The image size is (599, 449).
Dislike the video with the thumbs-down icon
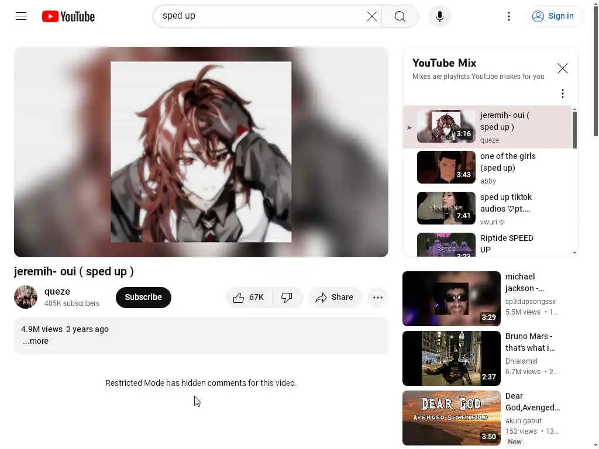point(287,297)
